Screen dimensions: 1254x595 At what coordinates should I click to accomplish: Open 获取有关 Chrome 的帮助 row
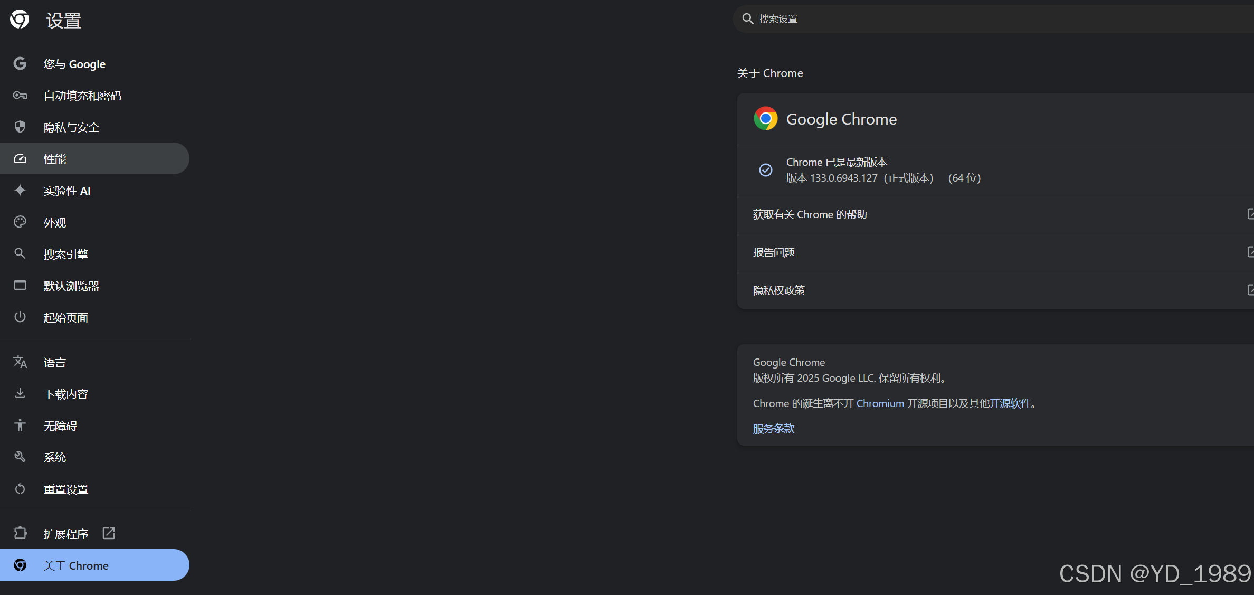[995, 214]
